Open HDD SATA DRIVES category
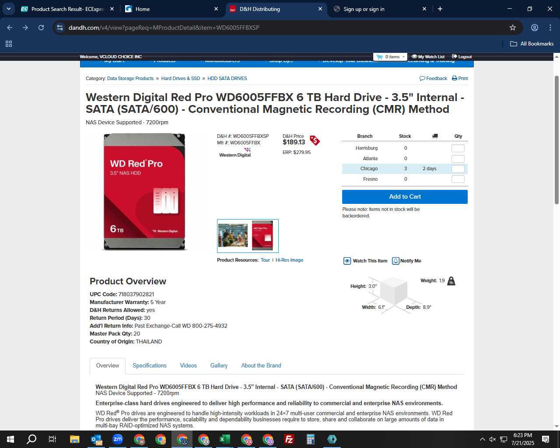The height and width of the screenshot is (448, 560). (227, 78)
